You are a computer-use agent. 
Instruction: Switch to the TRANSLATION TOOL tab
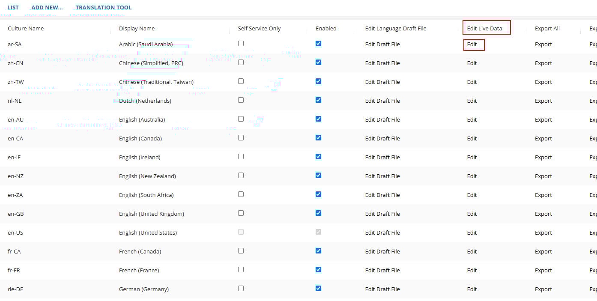104,7
